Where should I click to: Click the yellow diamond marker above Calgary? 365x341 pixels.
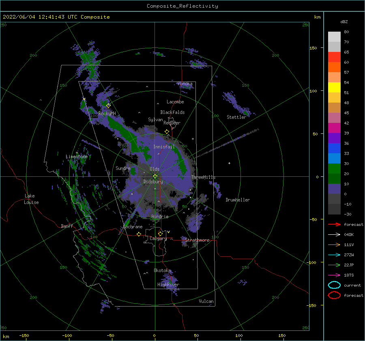coord(160,234)
